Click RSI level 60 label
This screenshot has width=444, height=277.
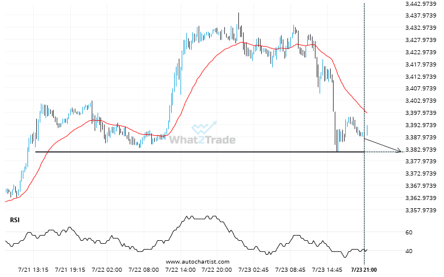pos(409,232)
